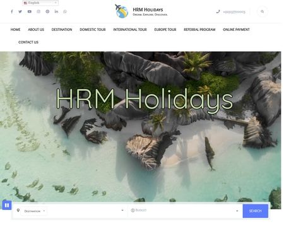Click the Budget currency icon
This screenshot has height=227, width=284.
tap(133, 210)
